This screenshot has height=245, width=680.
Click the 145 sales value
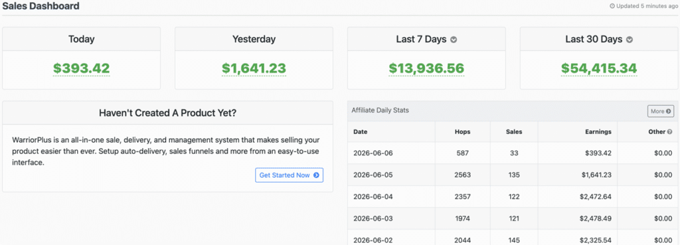point(514,240)
